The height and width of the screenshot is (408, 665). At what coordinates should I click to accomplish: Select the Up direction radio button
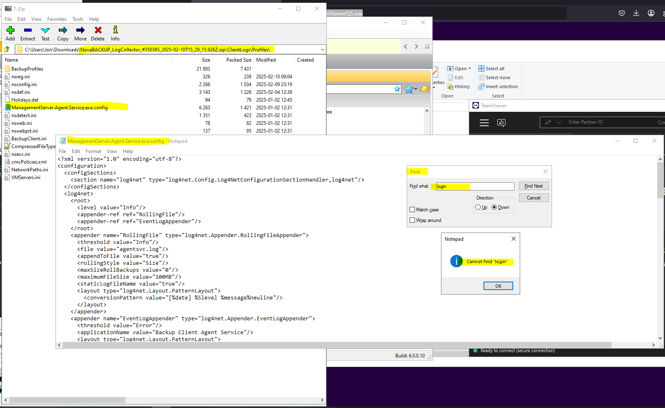click(x=478, y=207)
